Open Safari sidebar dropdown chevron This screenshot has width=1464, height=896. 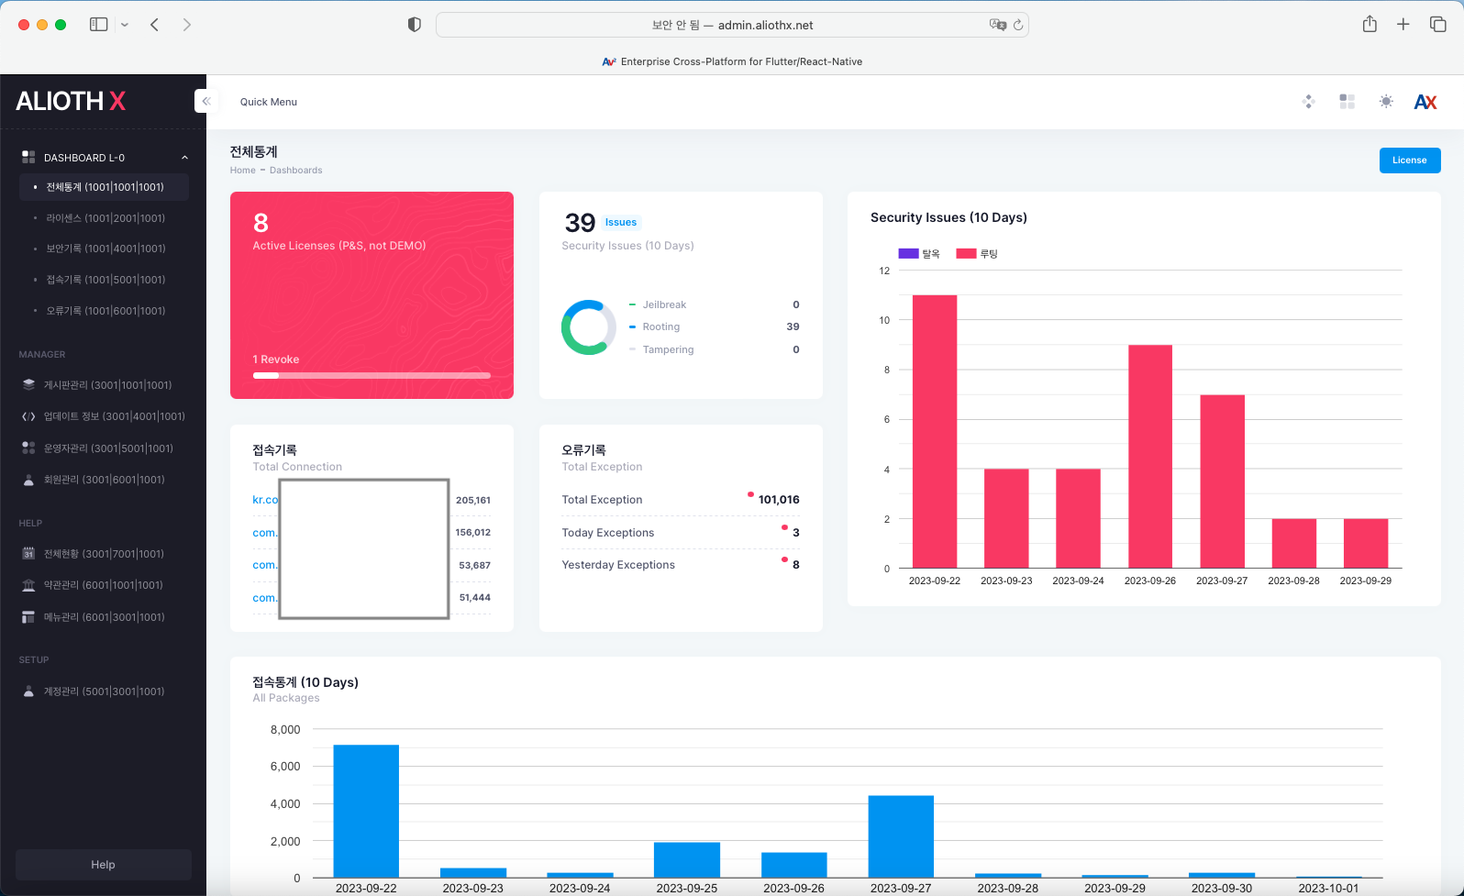125,25
